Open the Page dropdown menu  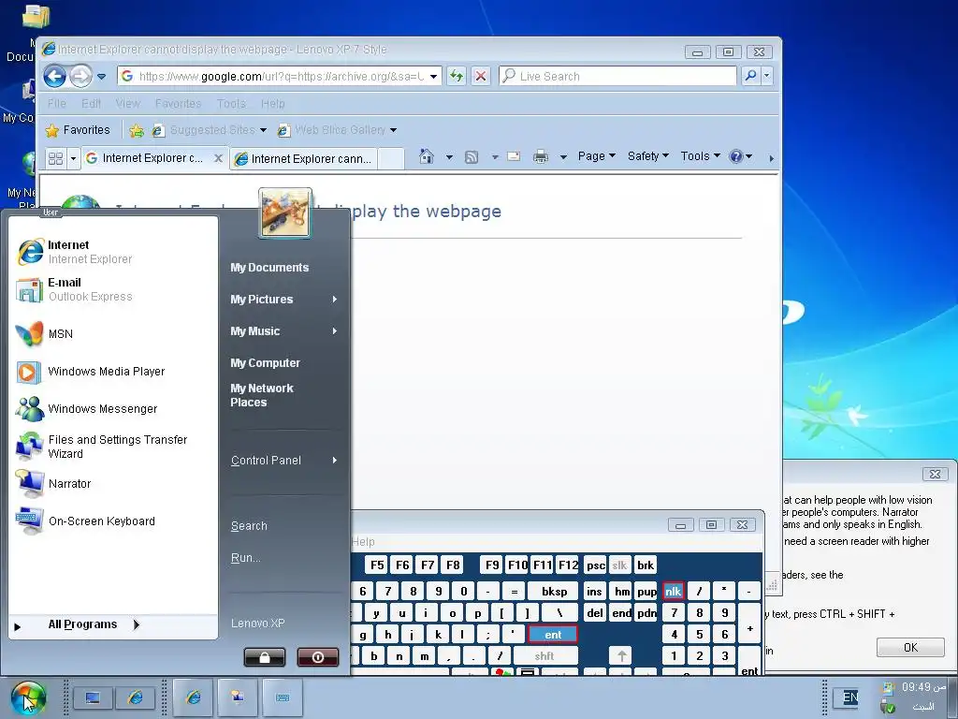(596, 156)
